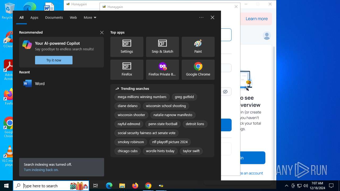Screen dimensions: 340x191
Task: Launch Firefox Private Browsing tile
Action: [x=162, y=70]
